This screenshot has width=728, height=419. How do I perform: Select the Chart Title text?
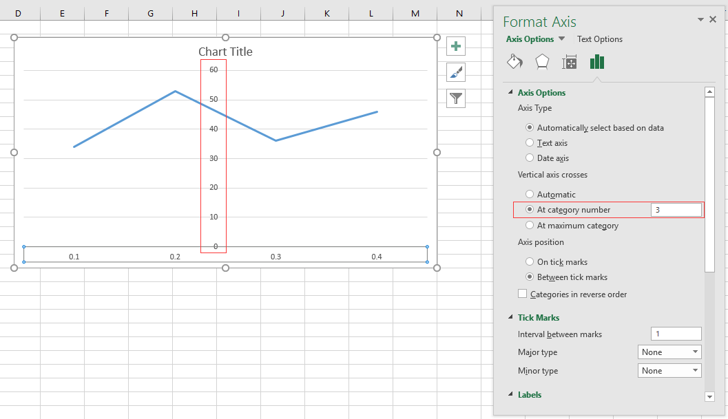225,52
